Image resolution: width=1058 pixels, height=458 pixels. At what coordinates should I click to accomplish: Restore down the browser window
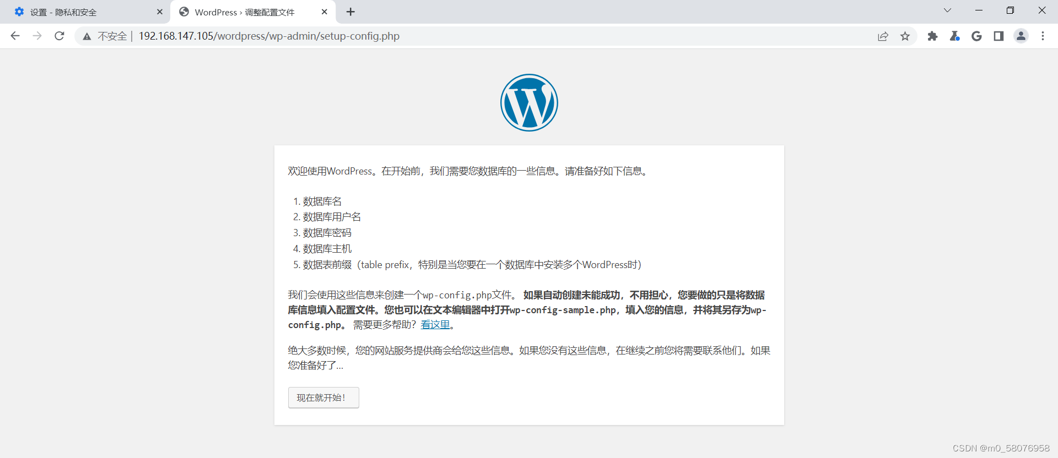[1010, 10]
